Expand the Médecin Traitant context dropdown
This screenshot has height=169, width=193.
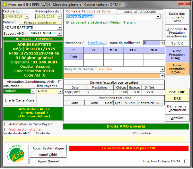tap(158, 17)
